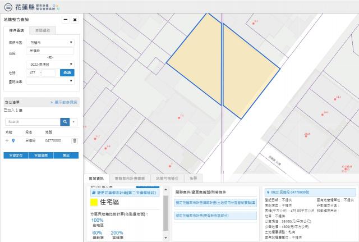Viewport: 359px width, 242px height.
Task: Delete the 民德段 list entry
Action: [74, 140]
